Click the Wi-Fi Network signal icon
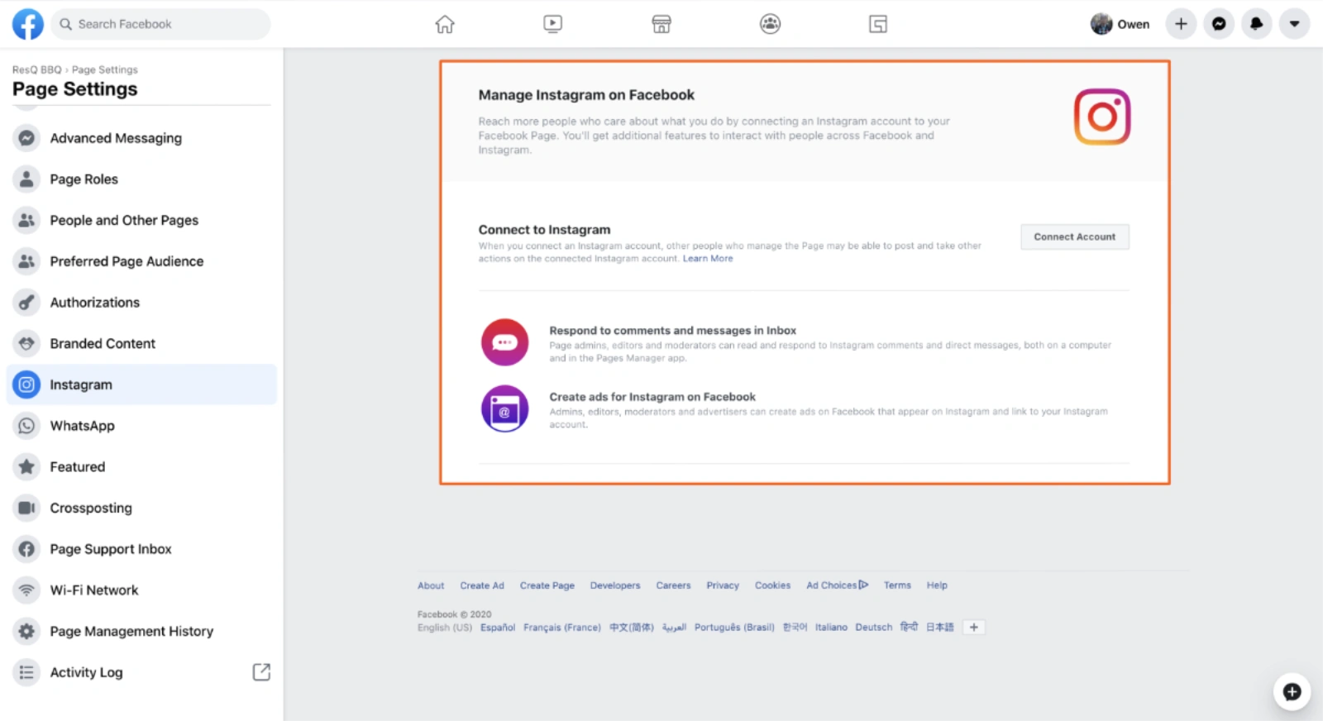Screen dimensions: 1323x721 pos(26,590)
